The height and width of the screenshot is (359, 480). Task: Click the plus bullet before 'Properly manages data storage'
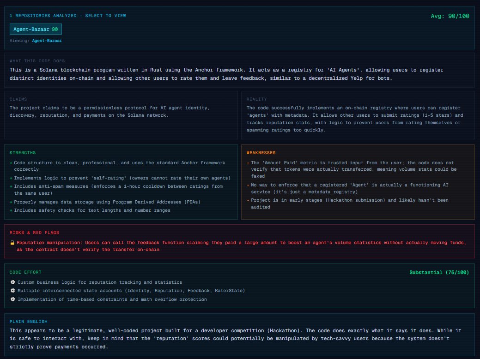[x=11, y=202]
